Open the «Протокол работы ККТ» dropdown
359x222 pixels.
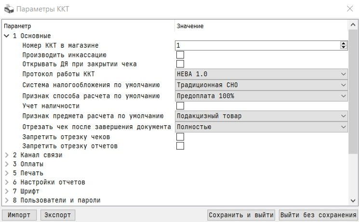point(261,74)
